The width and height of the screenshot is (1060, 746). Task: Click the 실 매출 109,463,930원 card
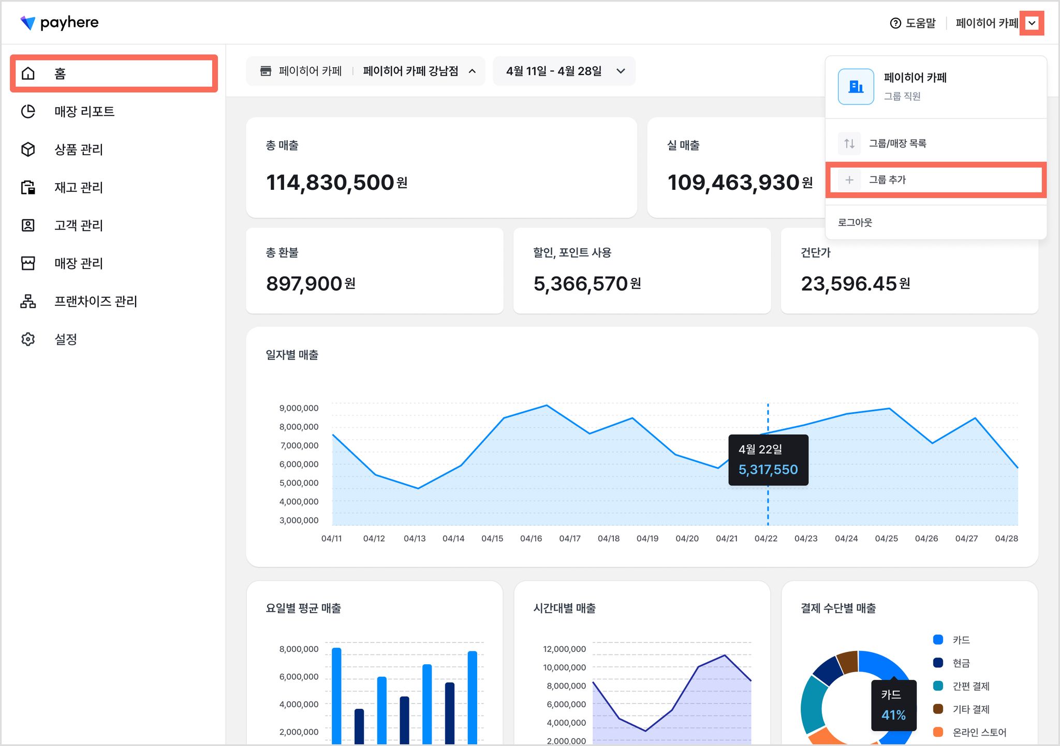(x=736, y=168)
